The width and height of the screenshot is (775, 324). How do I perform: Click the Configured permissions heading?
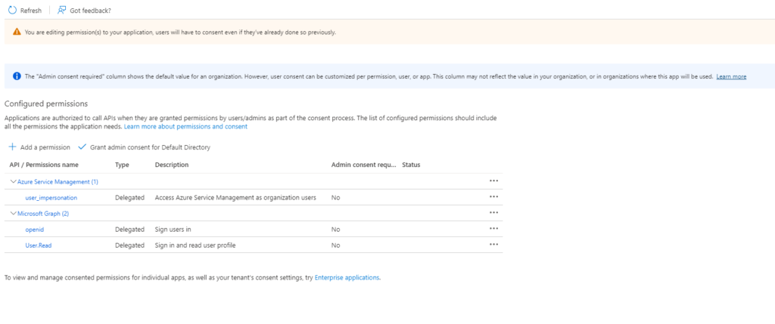(x=46, y=104)
